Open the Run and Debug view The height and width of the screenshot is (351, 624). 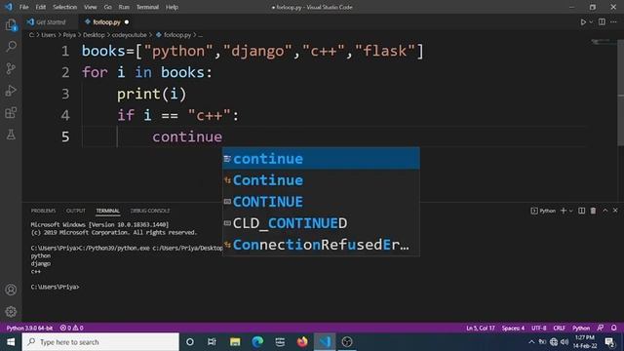tap(11, 91)
